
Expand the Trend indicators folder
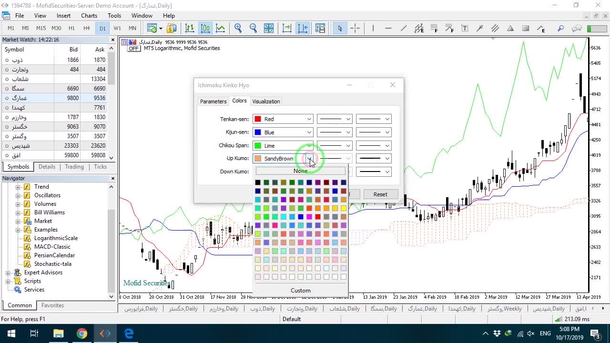tap(18, 187)
